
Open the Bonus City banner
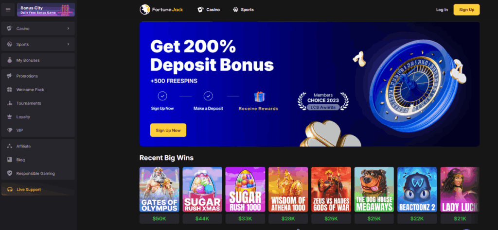[x=46, y=10]
